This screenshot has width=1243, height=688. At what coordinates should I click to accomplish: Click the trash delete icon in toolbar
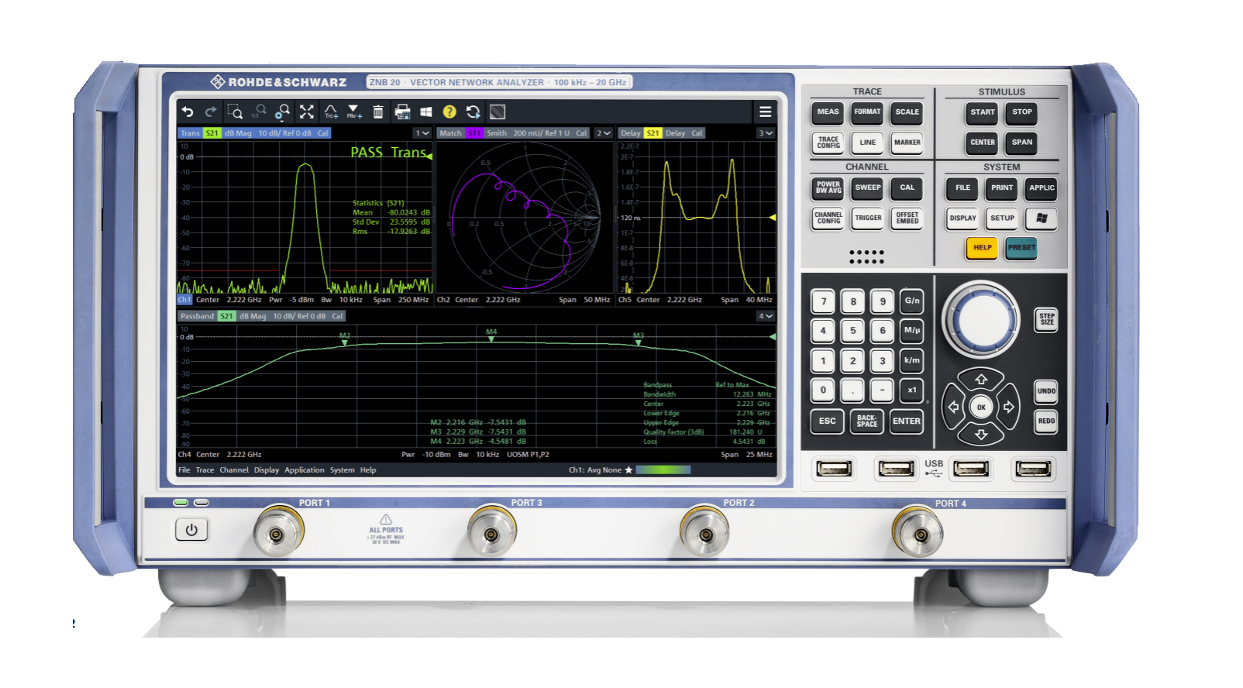click(x=378, y=112)
